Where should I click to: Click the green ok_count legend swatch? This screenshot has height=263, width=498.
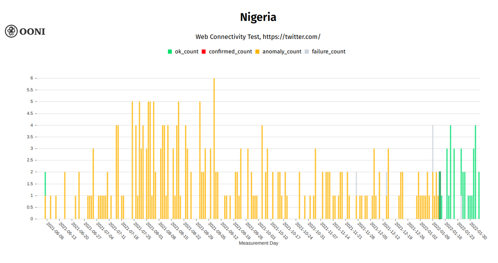[170, 52]
